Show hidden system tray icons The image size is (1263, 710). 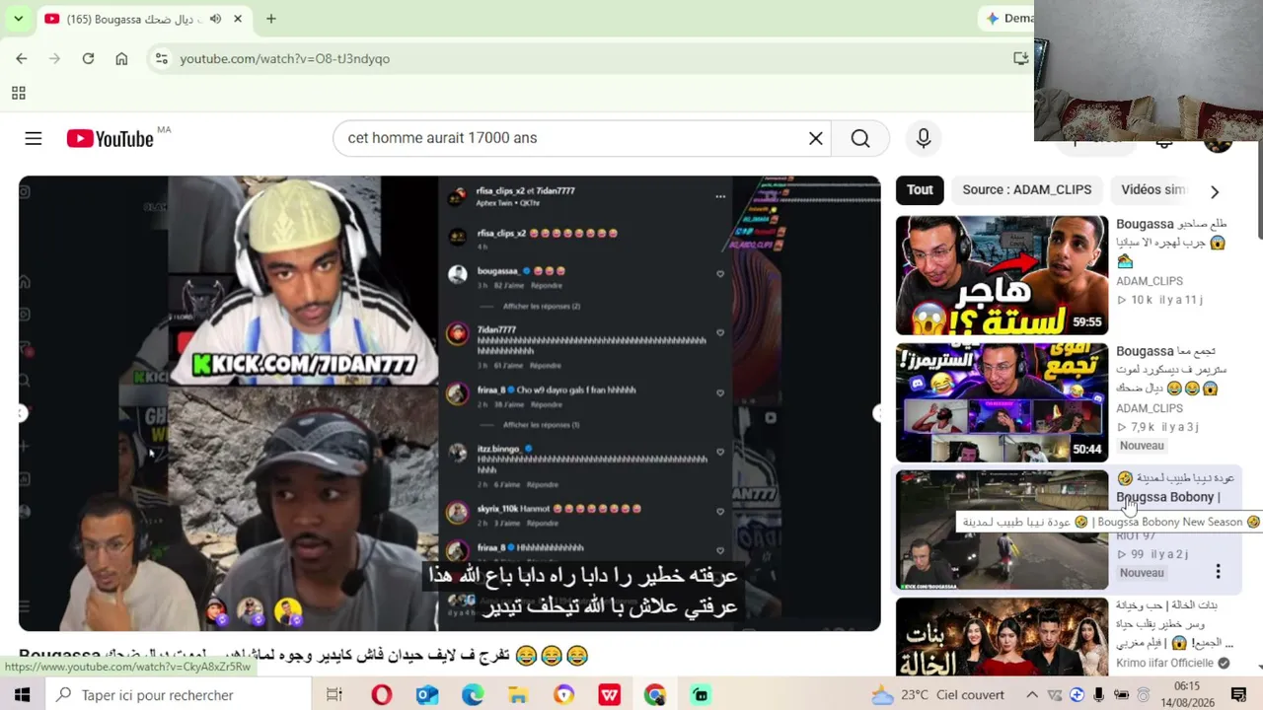(1032, 695)
